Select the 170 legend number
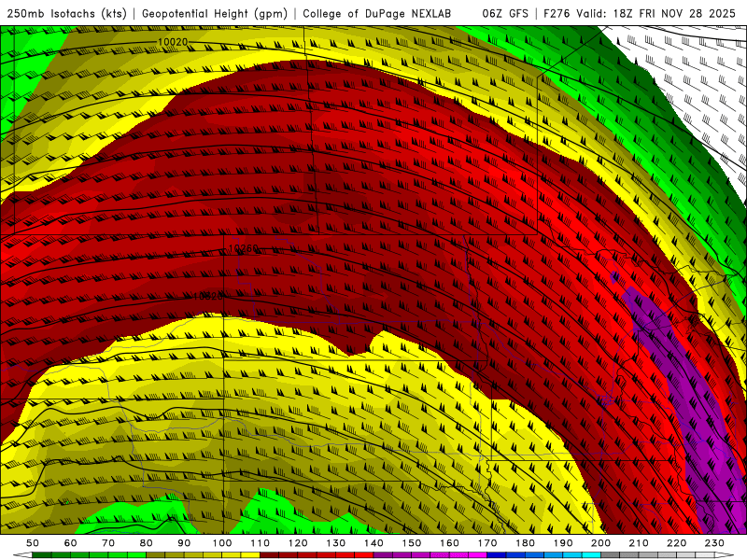Image resolution: width=747 pixels, height=560 pixels. click(x=487, y=543)
